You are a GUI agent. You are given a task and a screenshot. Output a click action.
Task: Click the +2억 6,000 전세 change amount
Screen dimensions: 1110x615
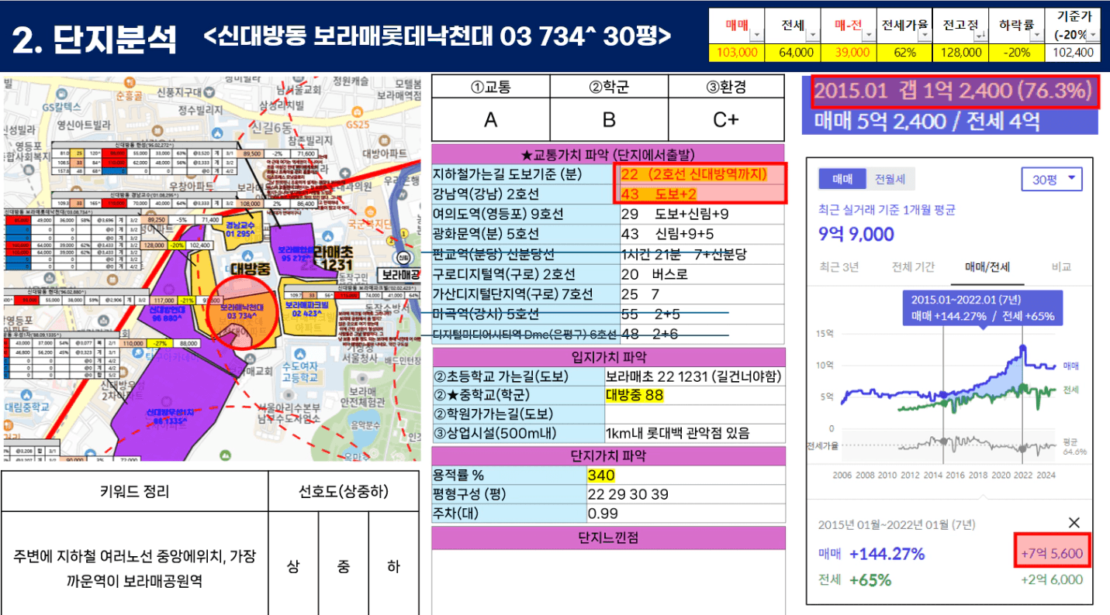[x=1052, y=580]
